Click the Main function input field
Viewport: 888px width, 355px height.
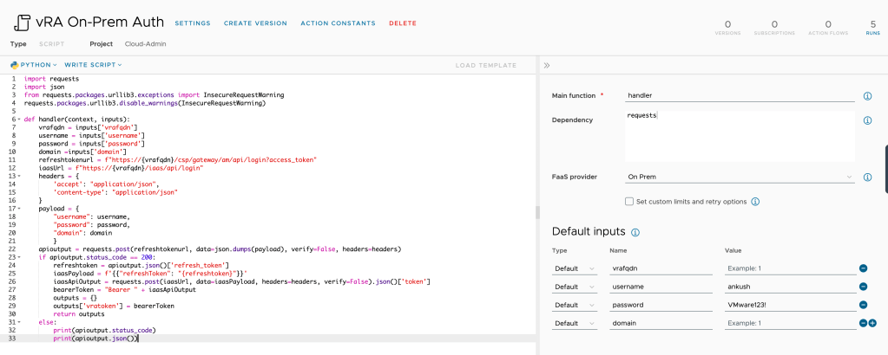coord(740,95)
